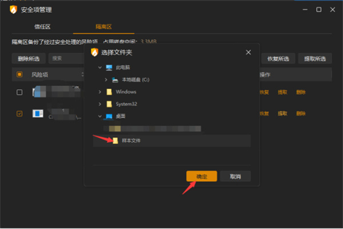The image size is (343, 229).
Task: Click the 桌面 desktop icon
Action: point(109,116)
